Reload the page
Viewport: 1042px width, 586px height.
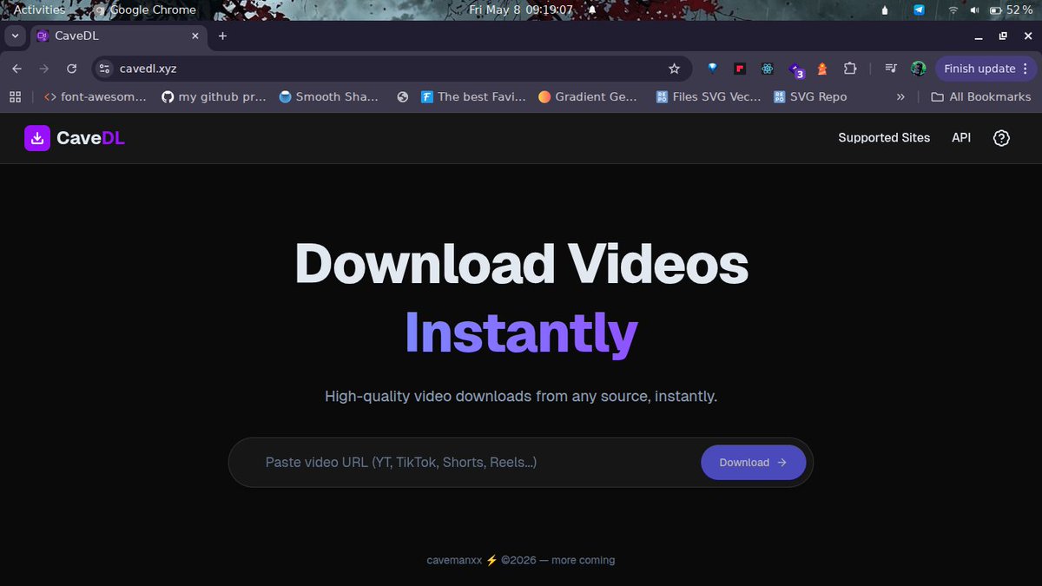[72, 69]
